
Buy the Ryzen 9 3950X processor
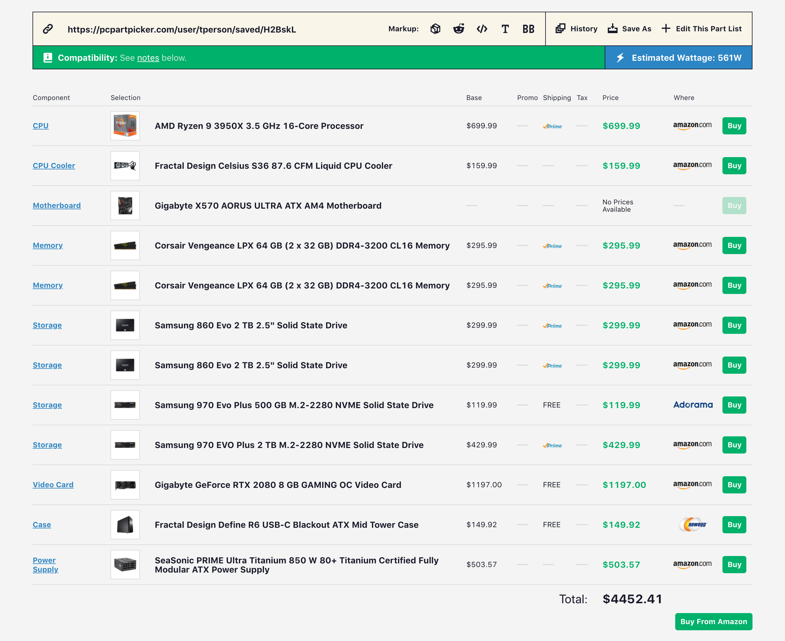click(x=734, y=126)
